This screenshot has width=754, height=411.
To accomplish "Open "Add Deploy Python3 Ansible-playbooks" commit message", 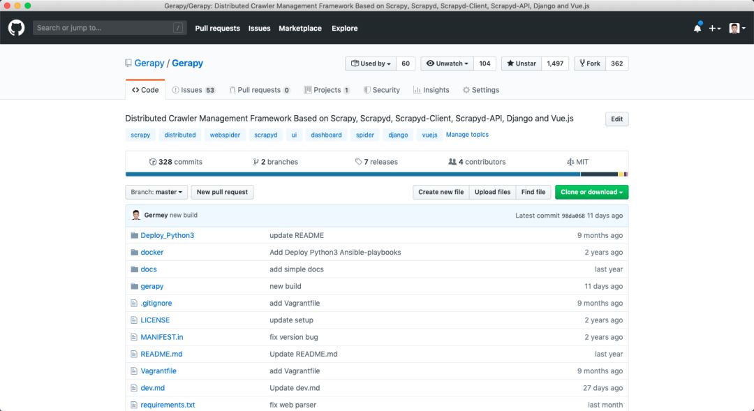I will 335,253.
